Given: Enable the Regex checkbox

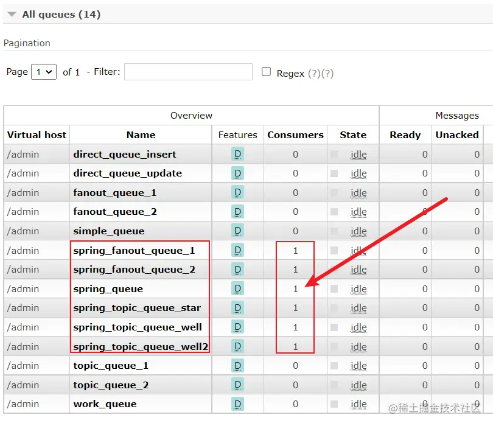Looking at the screenshot, I should pyautogui.click(x=266, y=72).
